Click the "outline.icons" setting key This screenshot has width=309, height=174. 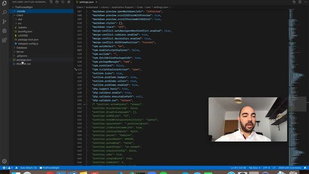pos(103,73)
